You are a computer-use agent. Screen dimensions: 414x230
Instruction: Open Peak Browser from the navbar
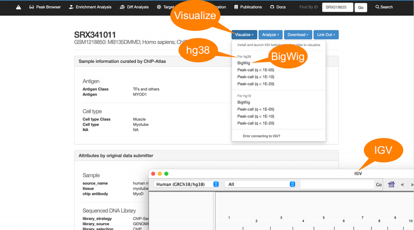[x=45, y=7]
